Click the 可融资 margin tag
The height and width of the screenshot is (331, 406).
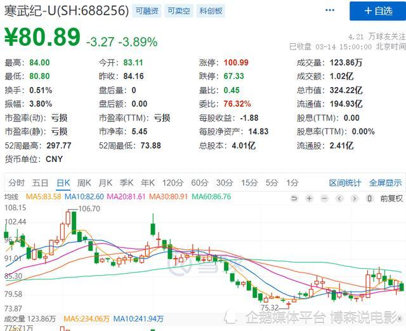coord(146,11)
